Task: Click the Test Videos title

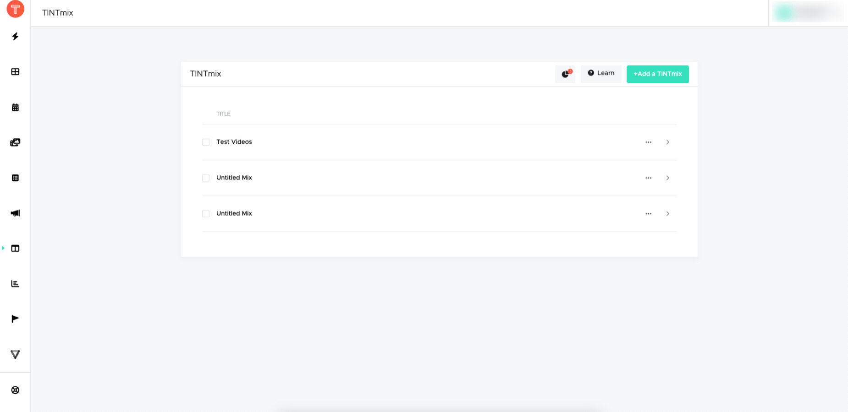Action: pos(234,142)
